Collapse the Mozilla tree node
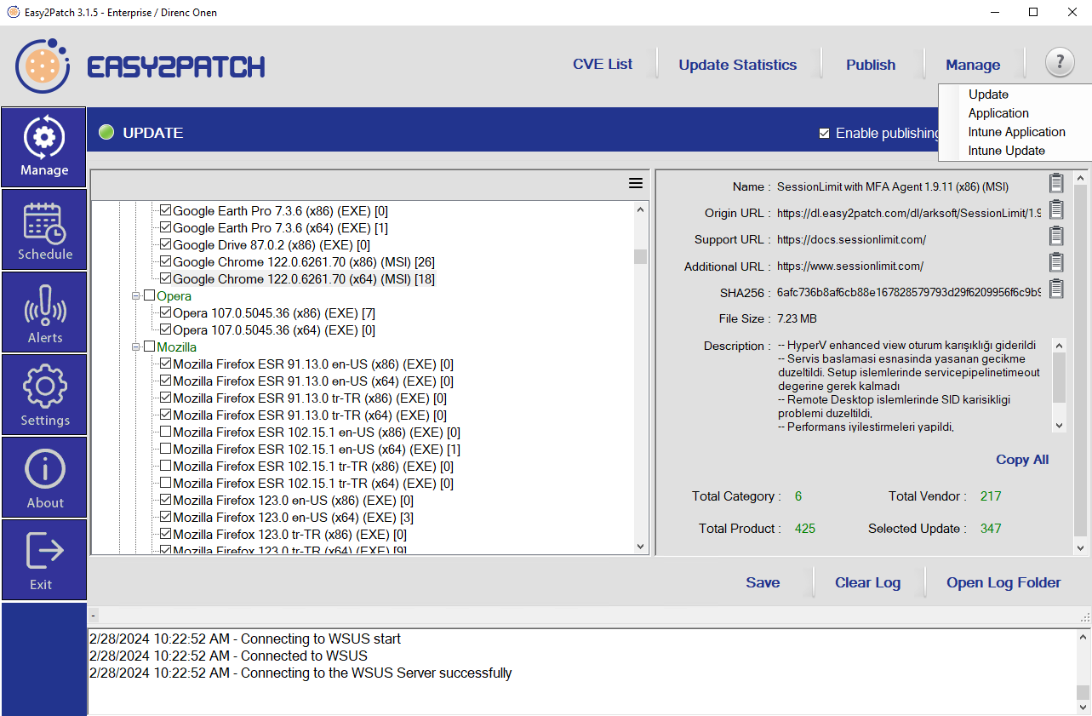 [135, 347]
